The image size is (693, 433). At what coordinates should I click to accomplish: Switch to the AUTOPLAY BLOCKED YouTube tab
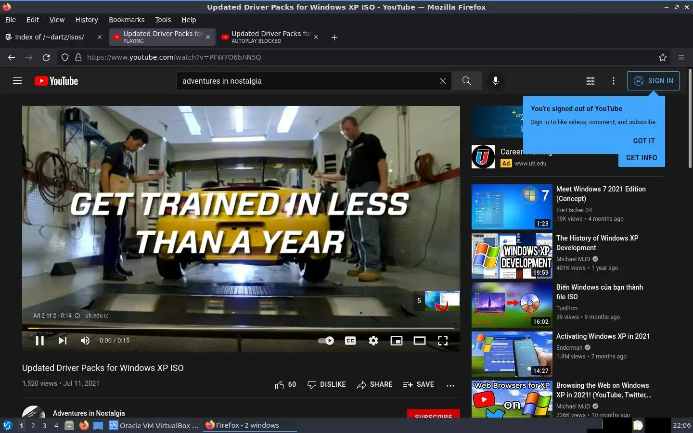coord(270,37)
